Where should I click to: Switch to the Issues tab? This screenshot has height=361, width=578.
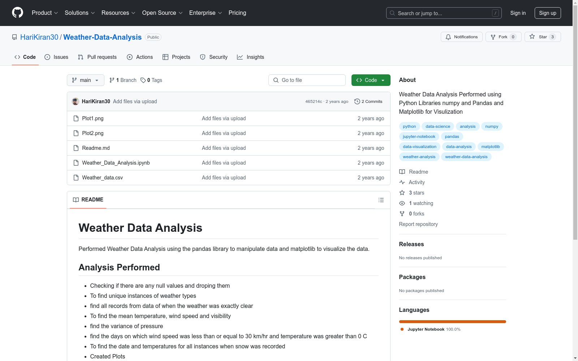click(56, 57)
